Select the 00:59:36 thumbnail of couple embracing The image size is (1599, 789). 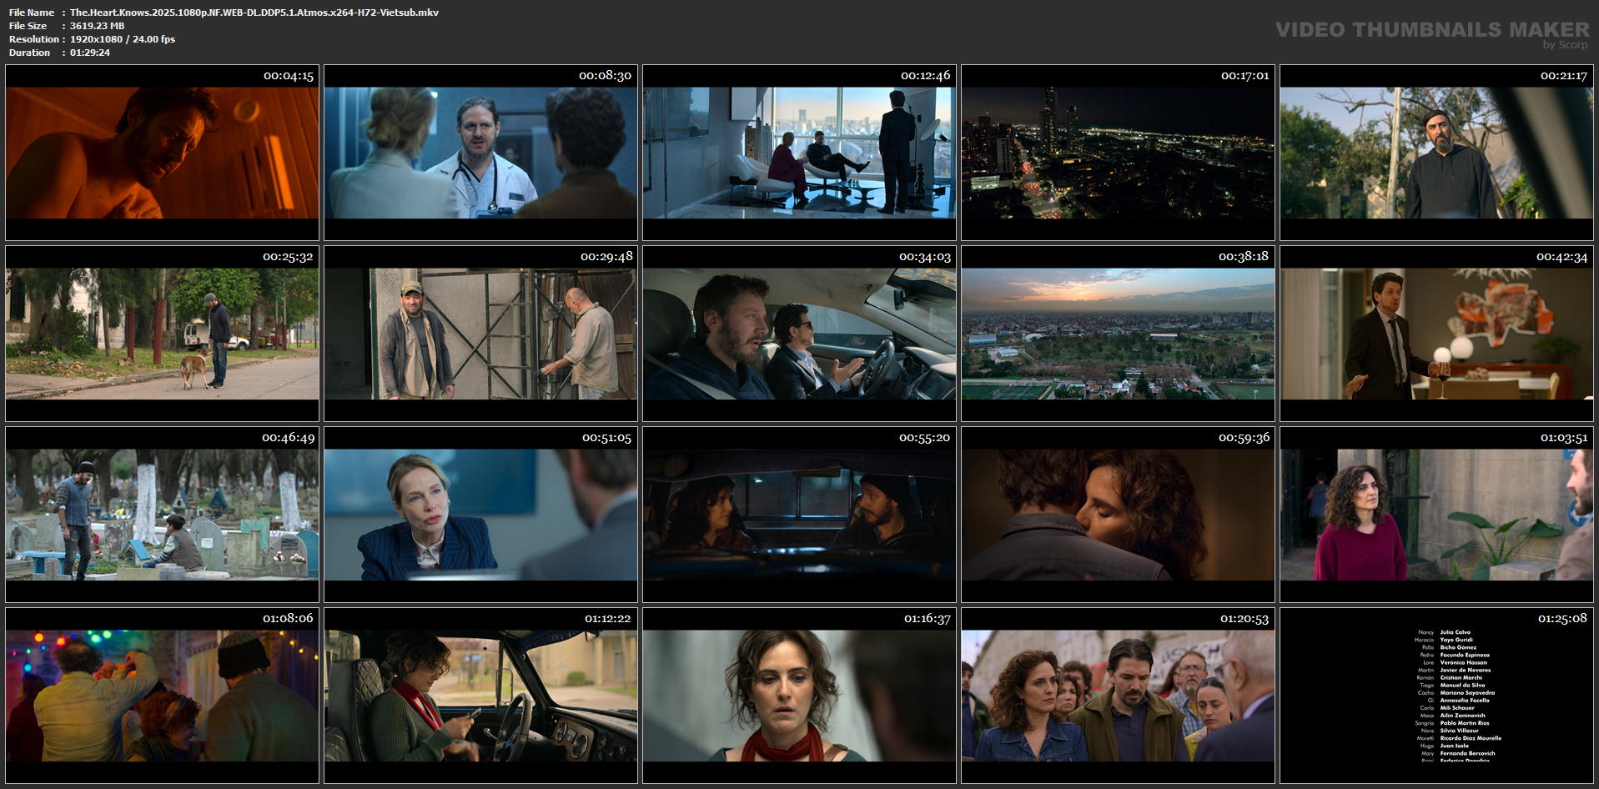click(x=1118, y=515)
